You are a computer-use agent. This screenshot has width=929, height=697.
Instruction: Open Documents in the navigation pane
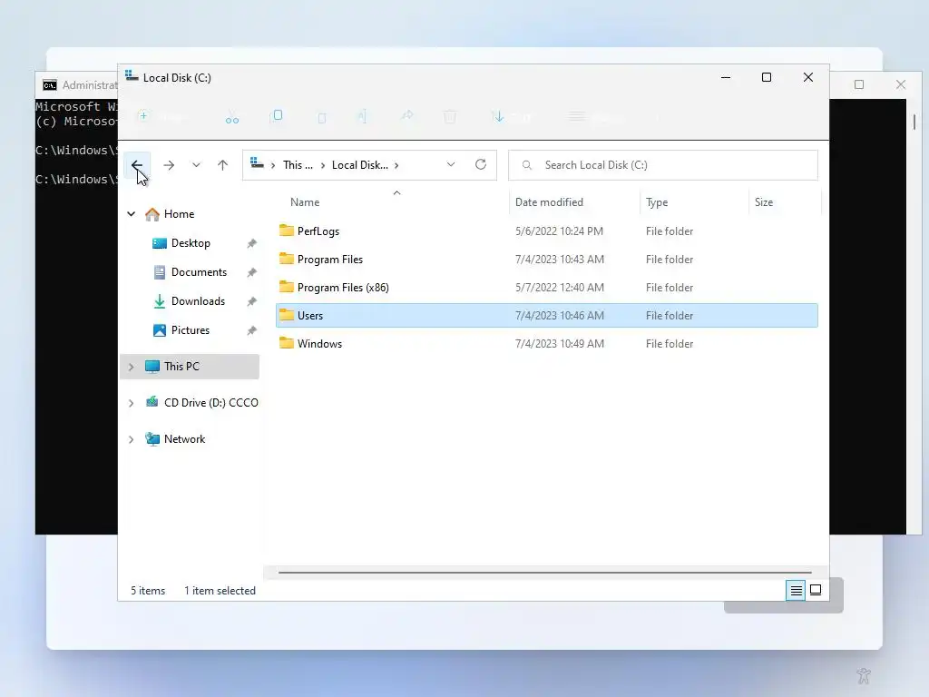coord(199,272)
